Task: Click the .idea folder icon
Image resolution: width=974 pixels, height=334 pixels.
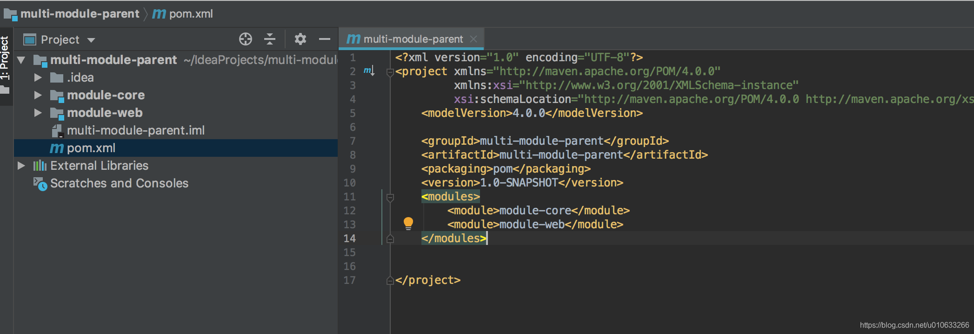Action: click(57, 77)
